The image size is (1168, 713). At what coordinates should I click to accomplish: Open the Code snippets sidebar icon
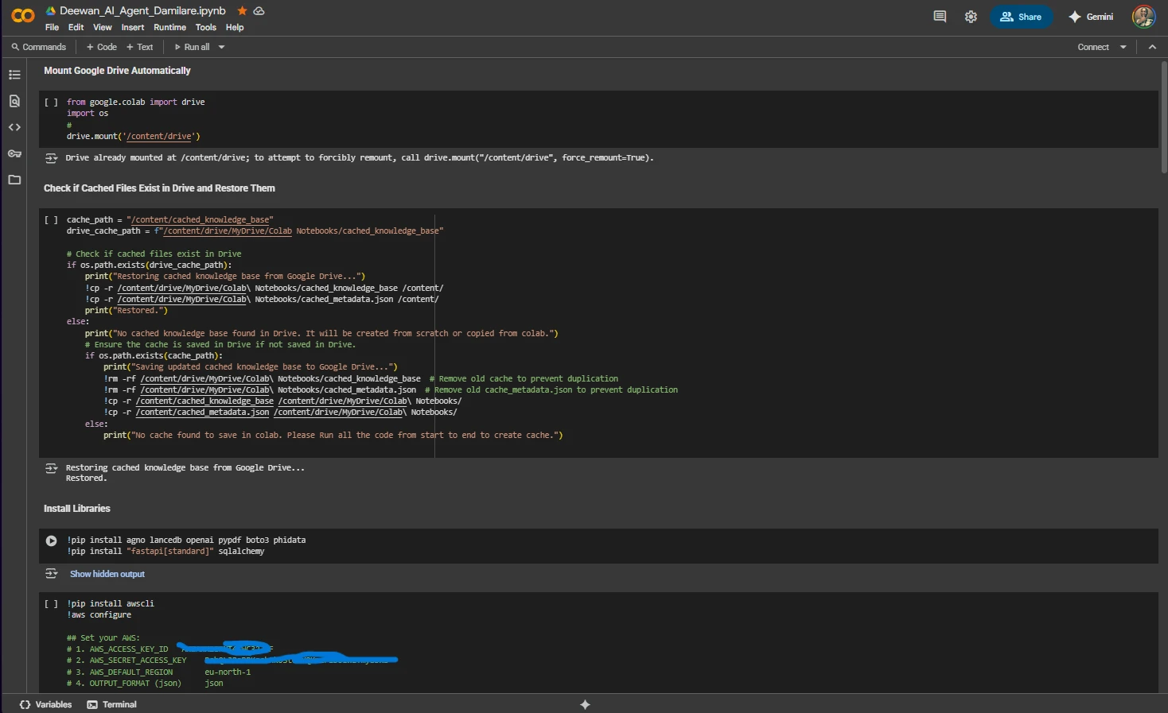[x=14, y=127]
